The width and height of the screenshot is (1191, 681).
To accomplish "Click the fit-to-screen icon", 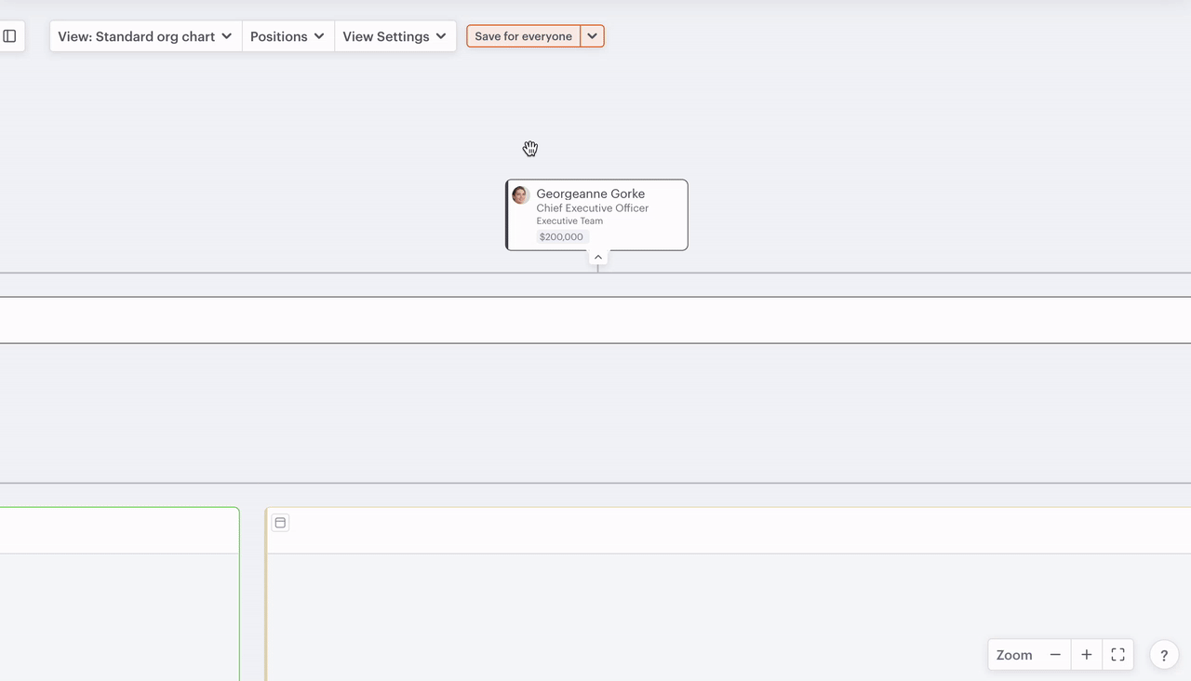I will point(1117,655).
